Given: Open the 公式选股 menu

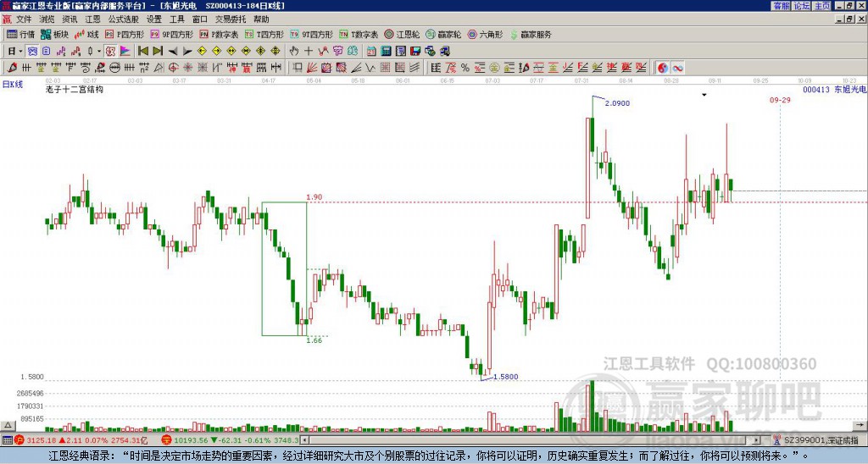Looking at the screenshot, I should click(x=124, y=19).
